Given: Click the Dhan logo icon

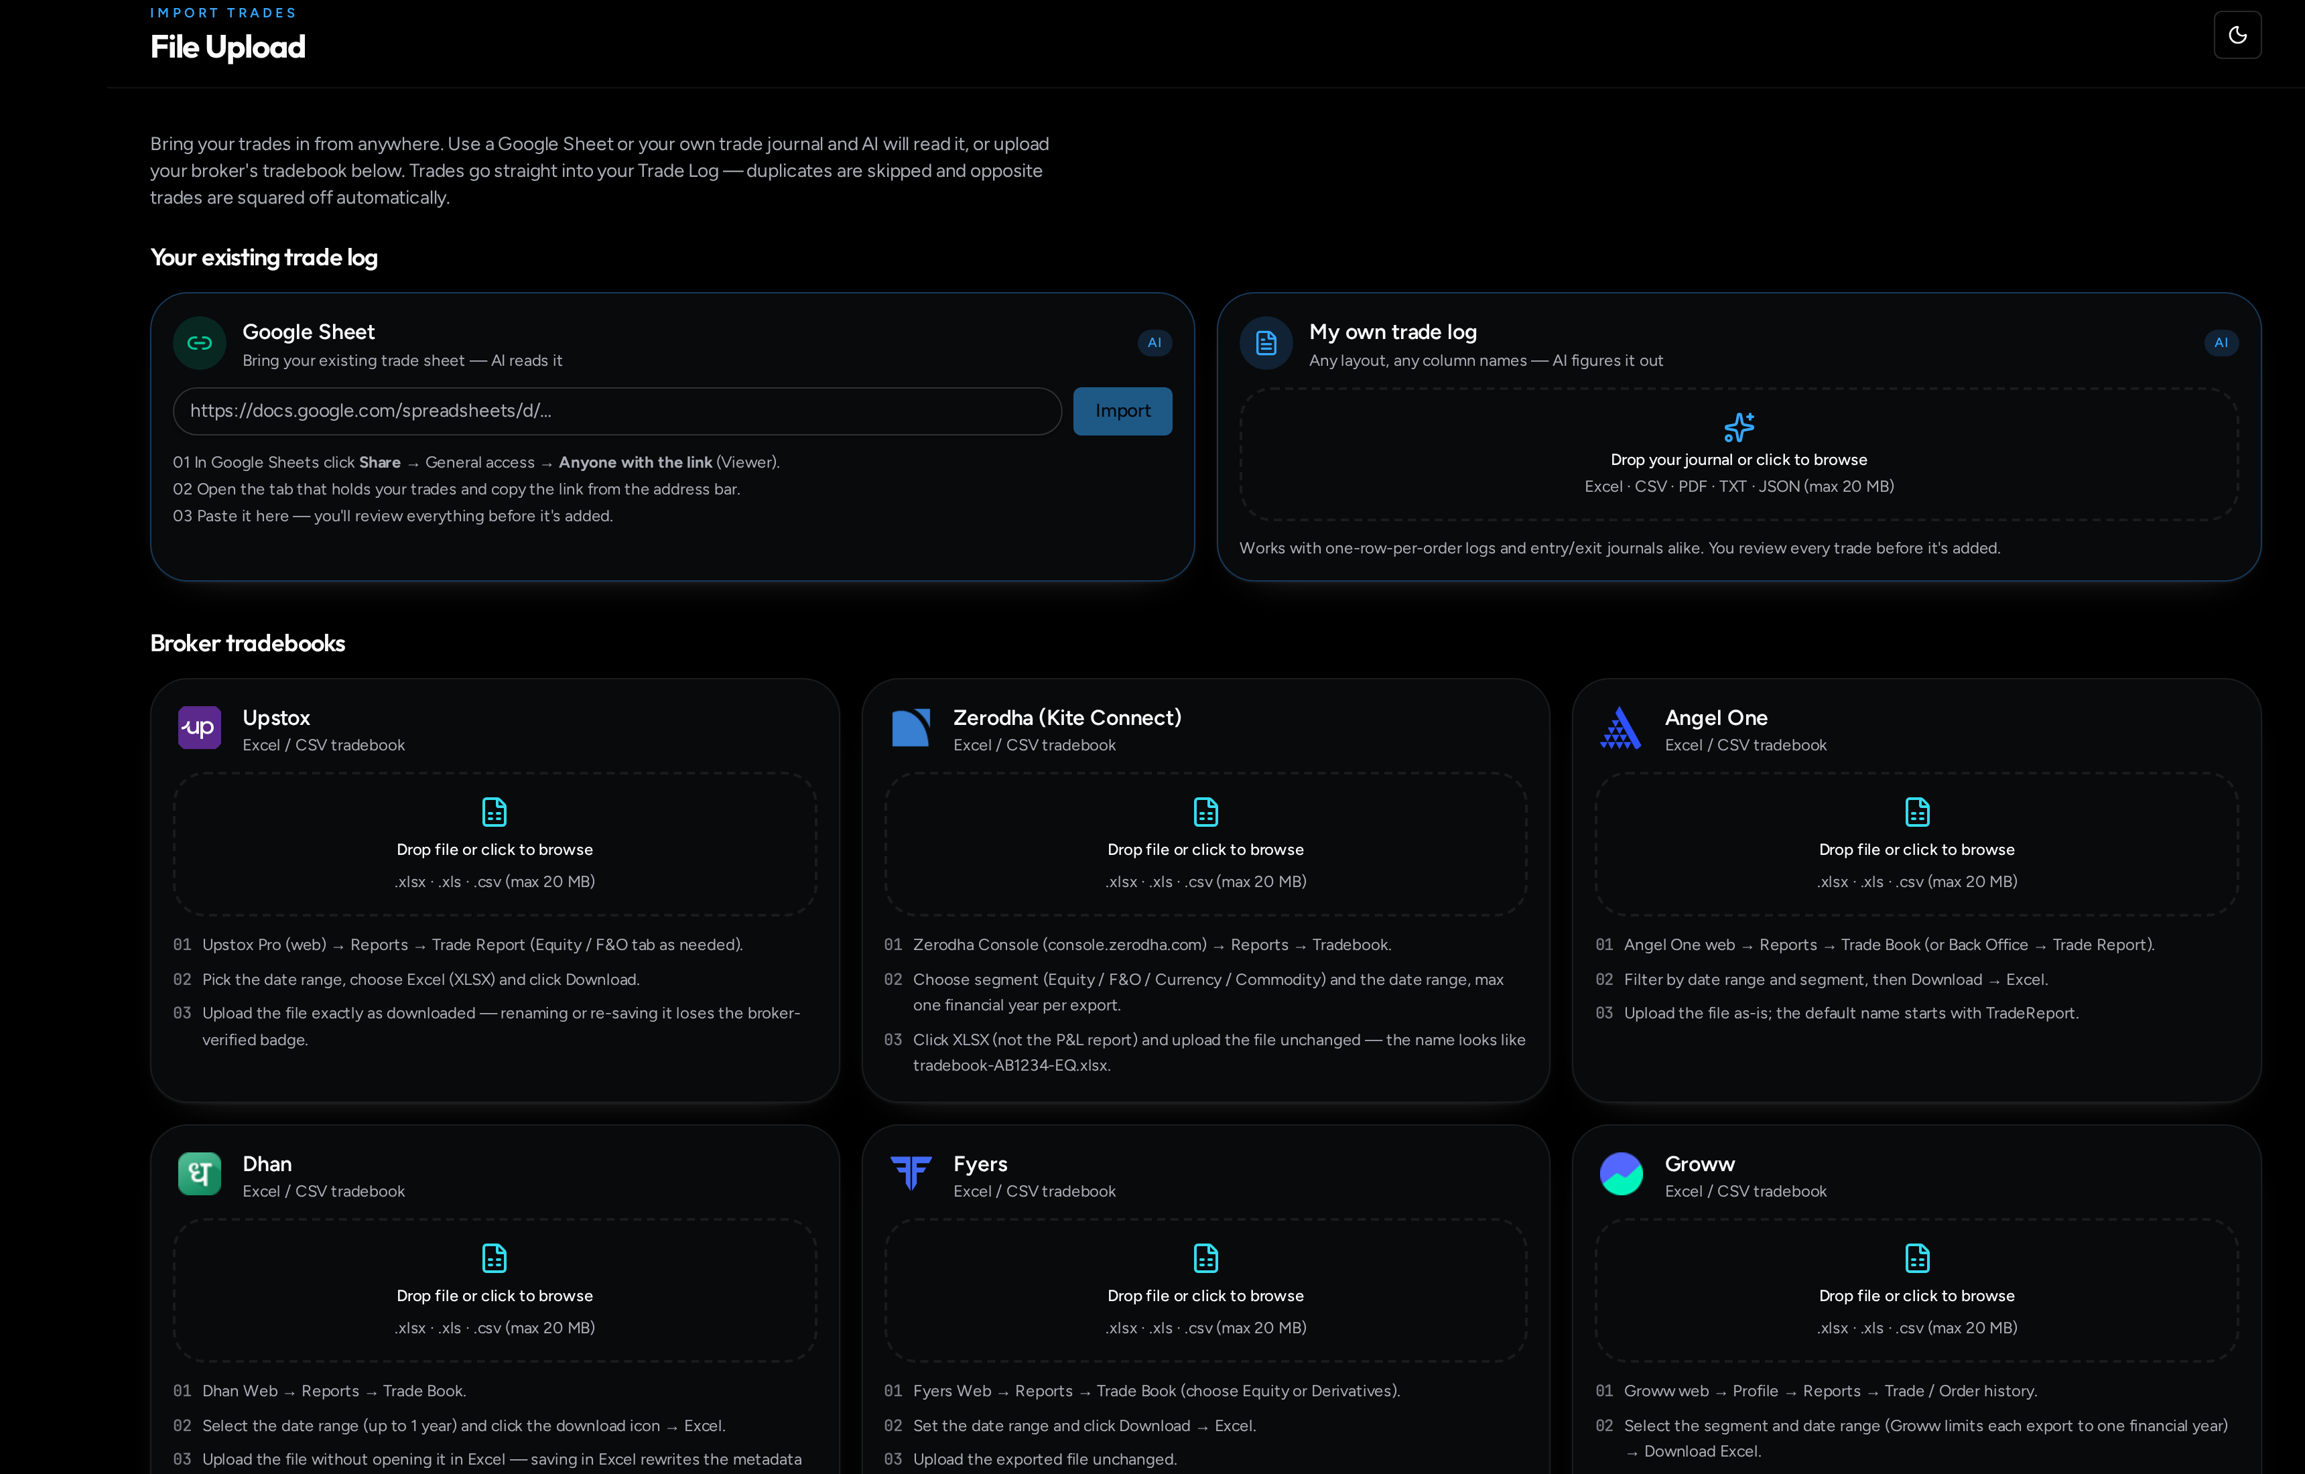Looking at the screenshot, I should pos(199,1173).
